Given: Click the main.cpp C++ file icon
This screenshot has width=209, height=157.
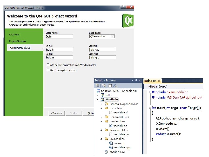Looking at the screenshot, I should click(x=111, y=143).
